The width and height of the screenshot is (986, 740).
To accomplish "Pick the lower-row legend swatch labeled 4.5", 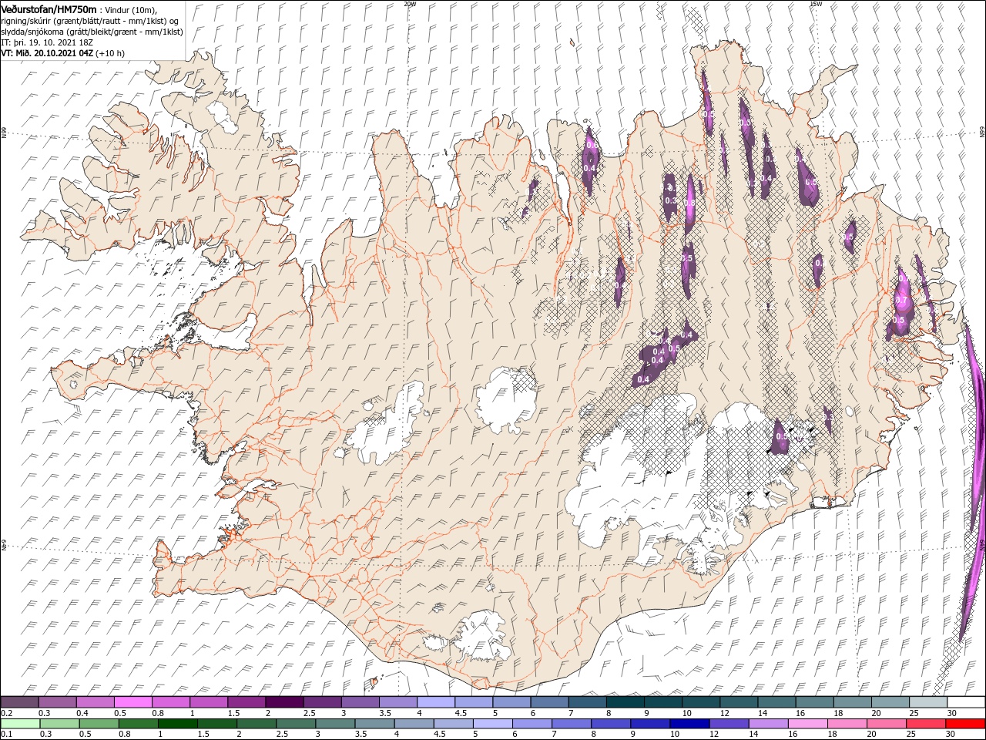I will coord(453,724).
